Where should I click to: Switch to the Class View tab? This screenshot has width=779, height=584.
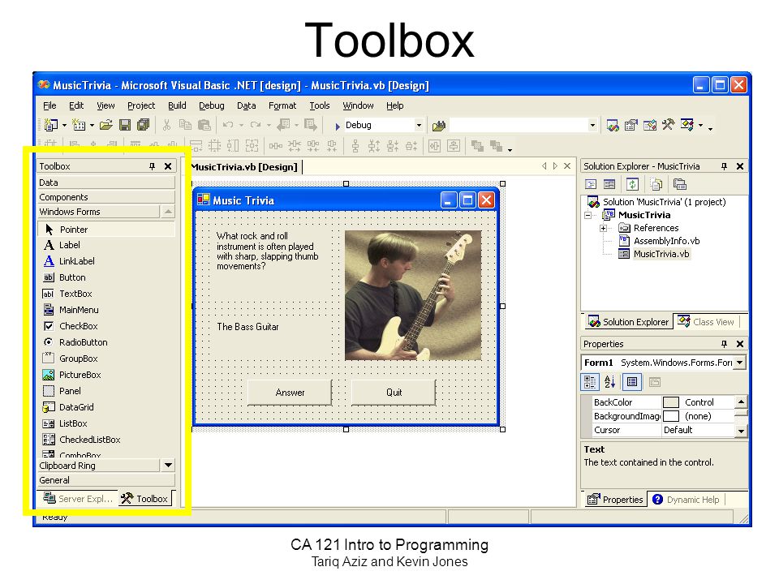[706, 322]
